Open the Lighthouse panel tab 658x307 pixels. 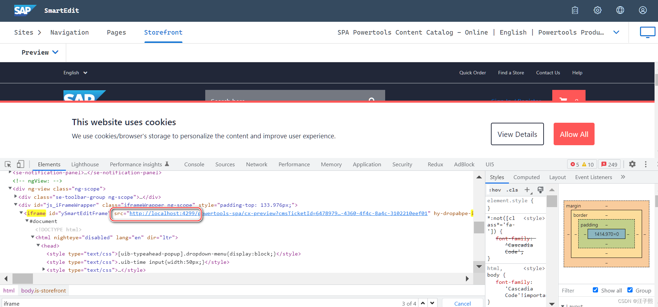[x=85, y=164]
